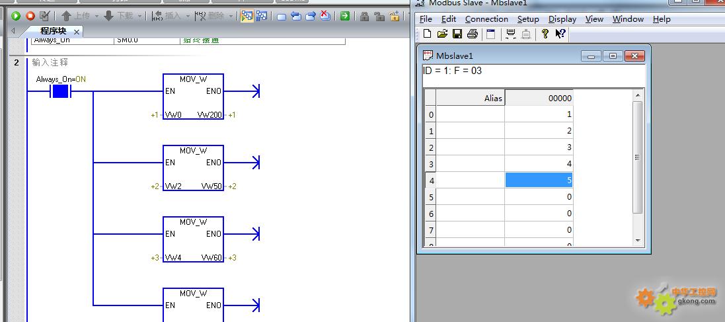Click the New document icon in Modbus Slave

(x=427, y=34)
